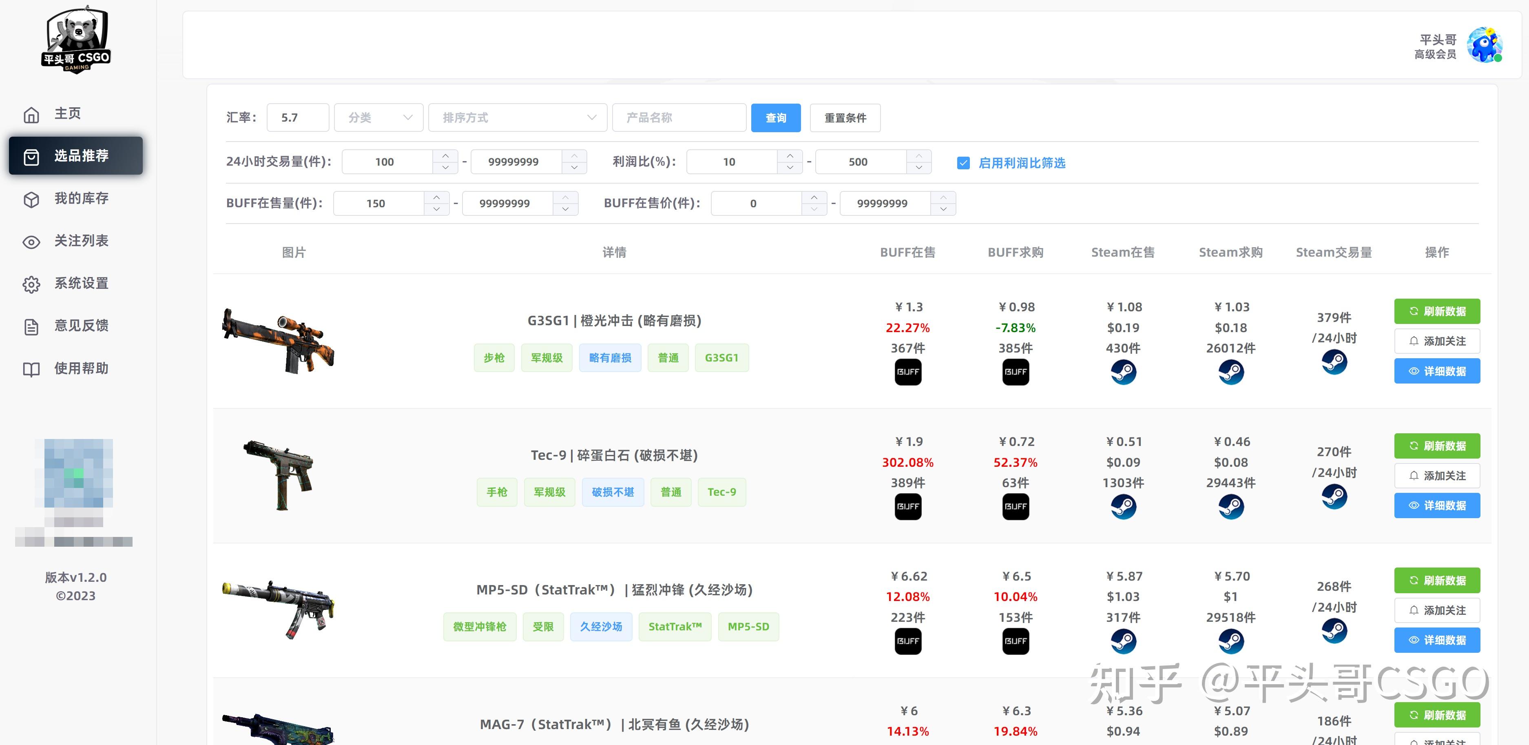This screenshot has width=1529, height=745.
Task: Decrease the 利润比 maximum value
Action: click(x=919, y=168)
